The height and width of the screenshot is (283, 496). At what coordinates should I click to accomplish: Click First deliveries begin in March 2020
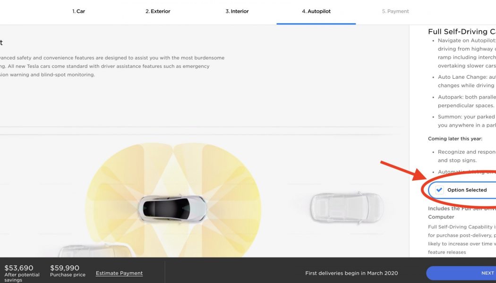click(351, 273)
